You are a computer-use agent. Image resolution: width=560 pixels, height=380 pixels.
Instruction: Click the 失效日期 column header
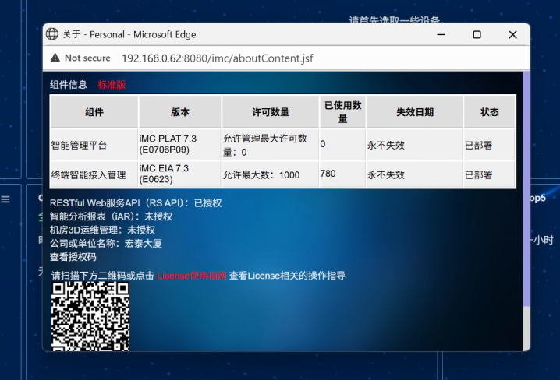pyautogui.click(x=414, y=112)
